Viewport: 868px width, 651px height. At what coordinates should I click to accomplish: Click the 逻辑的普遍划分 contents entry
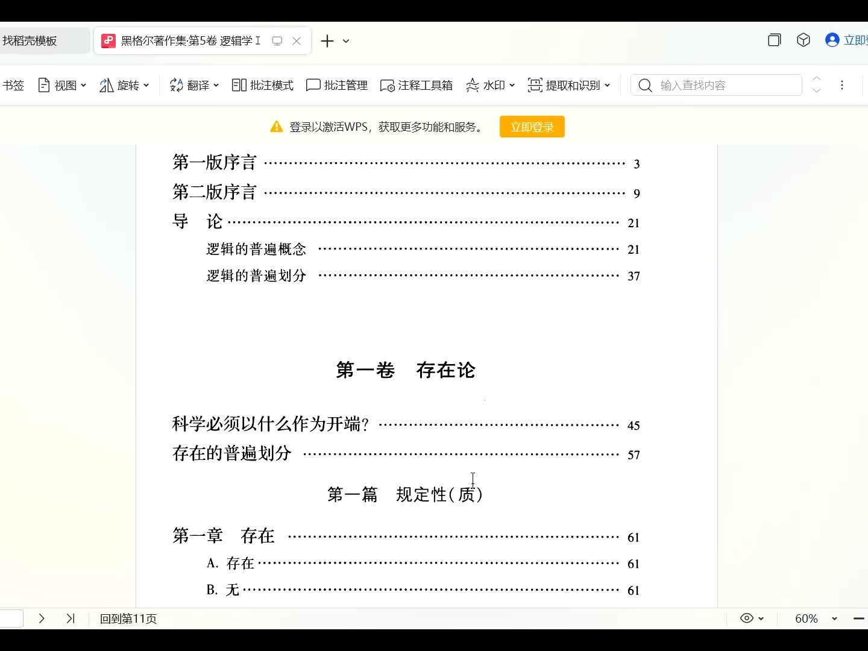coord(423,275)
